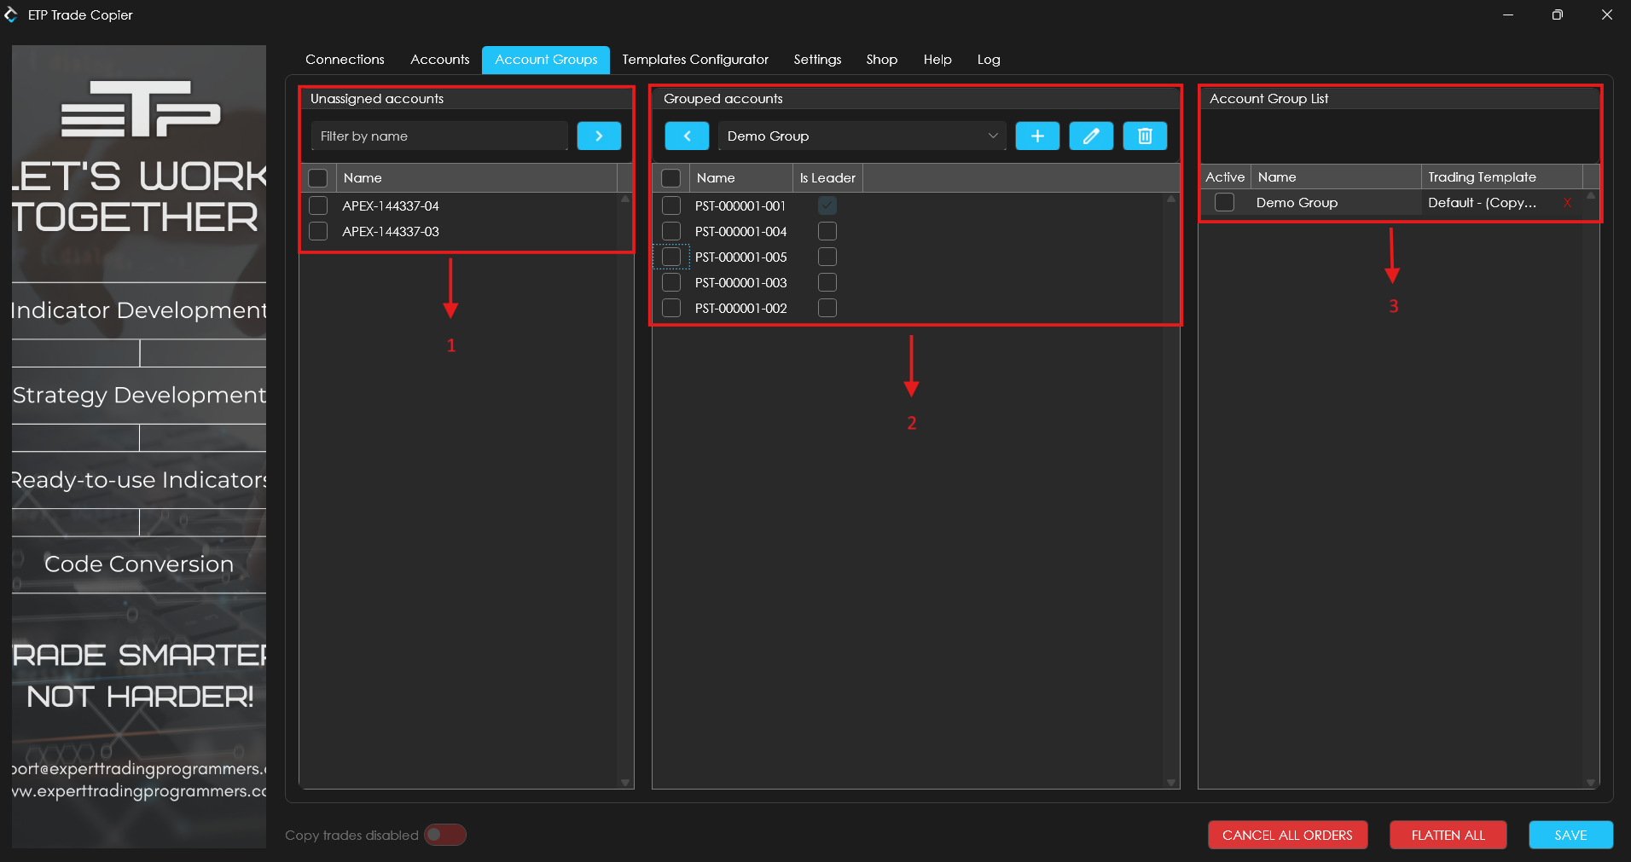Switch to the Connections tab
Screen dimensions: 1631x862
(345, 60)
